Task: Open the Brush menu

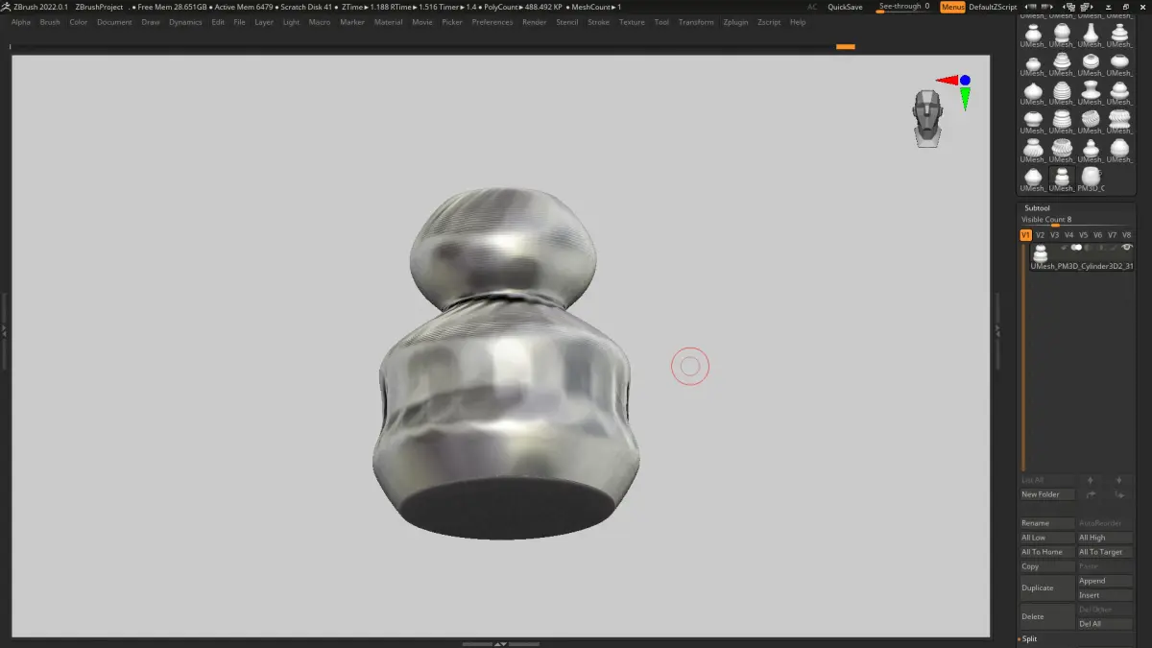Action: click(x=50, y=22)
